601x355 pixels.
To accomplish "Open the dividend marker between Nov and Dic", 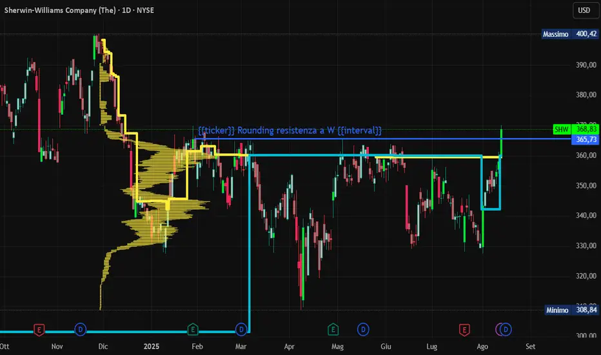I will point(80,329).
